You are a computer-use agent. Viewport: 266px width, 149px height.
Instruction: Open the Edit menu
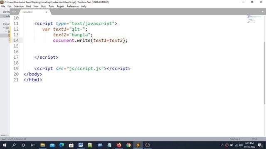click(10, 7)
